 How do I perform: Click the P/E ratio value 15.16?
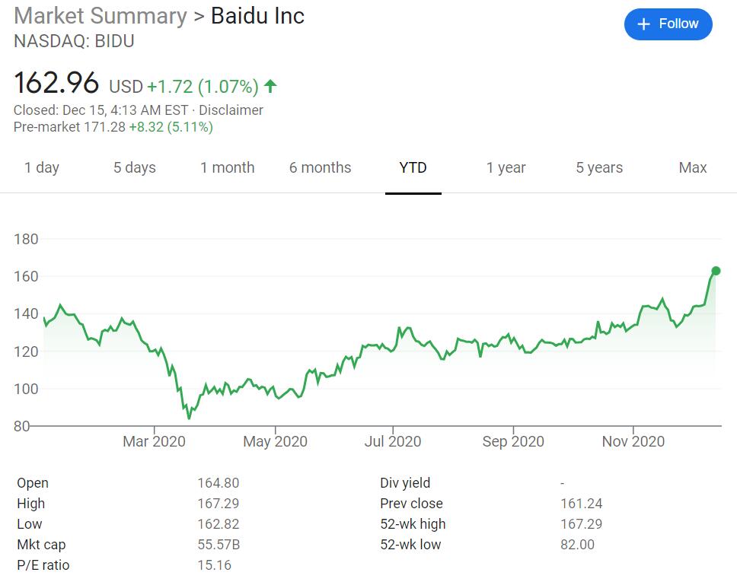(x=215, y=565)
